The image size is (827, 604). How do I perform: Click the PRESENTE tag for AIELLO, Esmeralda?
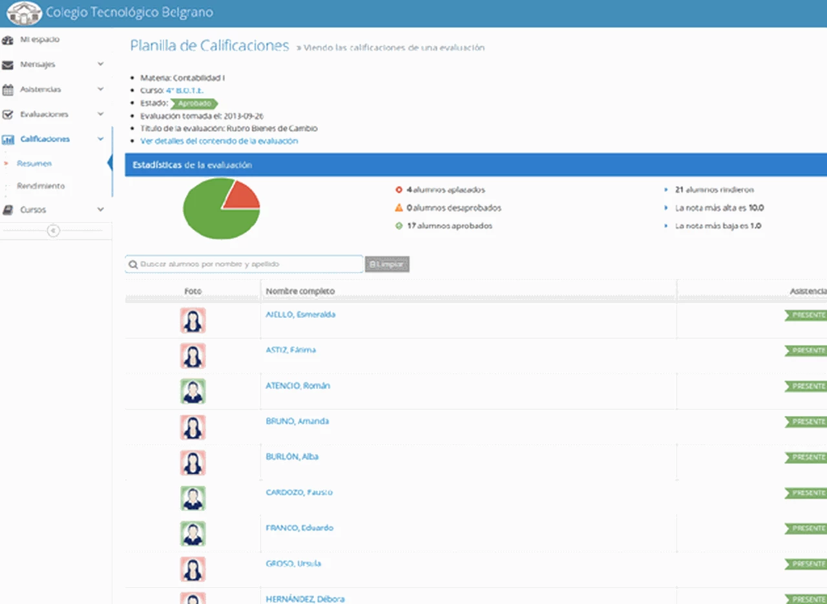(806, 315)
